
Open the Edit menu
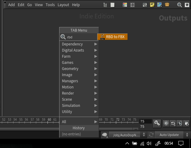click(x=21, y=5)
